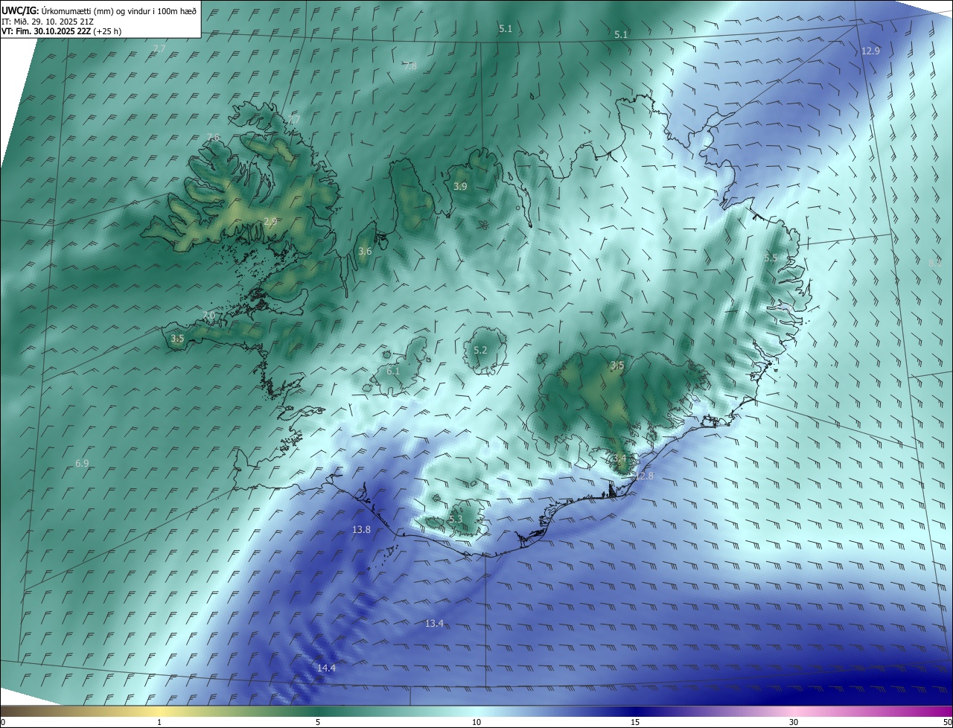Click the 5.5 value in east Iceland
This screenshot has width=953, height=728.
tap(771, 258)
